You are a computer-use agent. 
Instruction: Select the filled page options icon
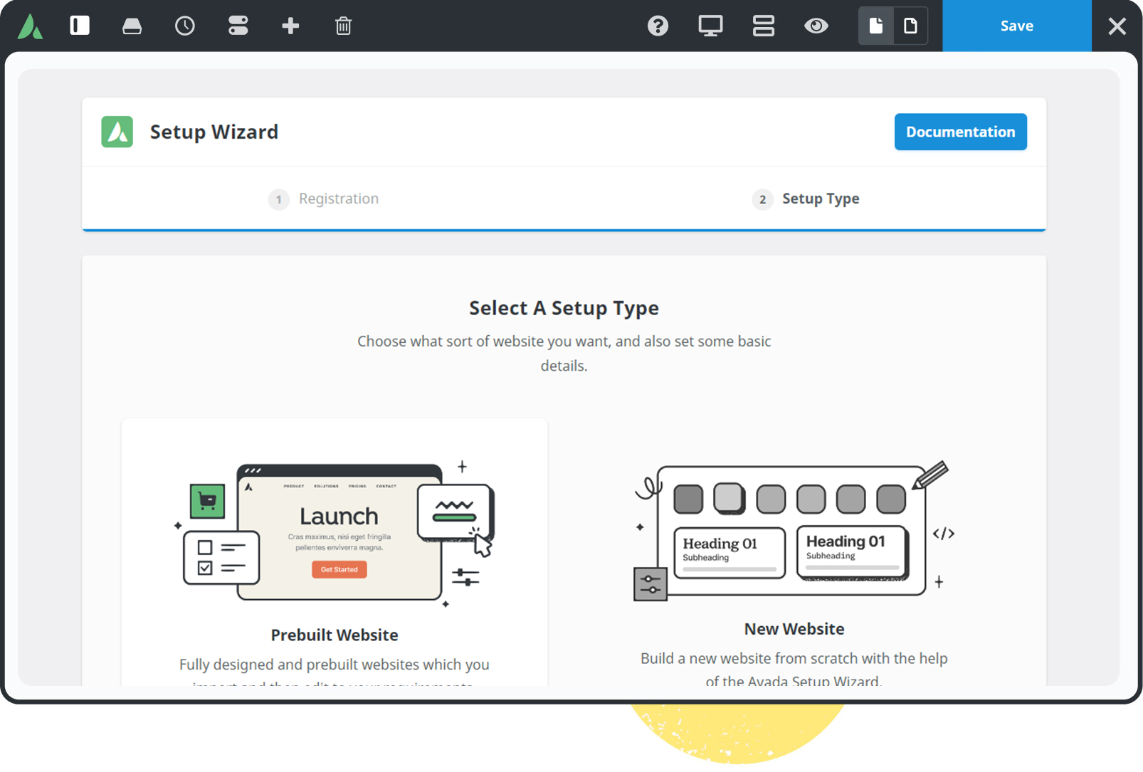pyautogui.click(x=876, y=26)
